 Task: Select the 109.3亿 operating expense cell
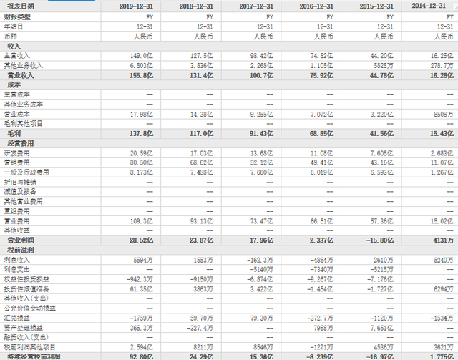coord(142,221)
